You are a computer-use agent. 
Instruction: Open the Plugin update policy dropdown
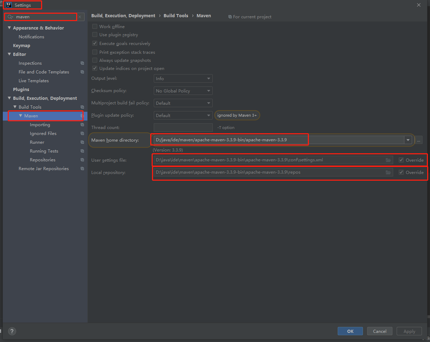183,116
